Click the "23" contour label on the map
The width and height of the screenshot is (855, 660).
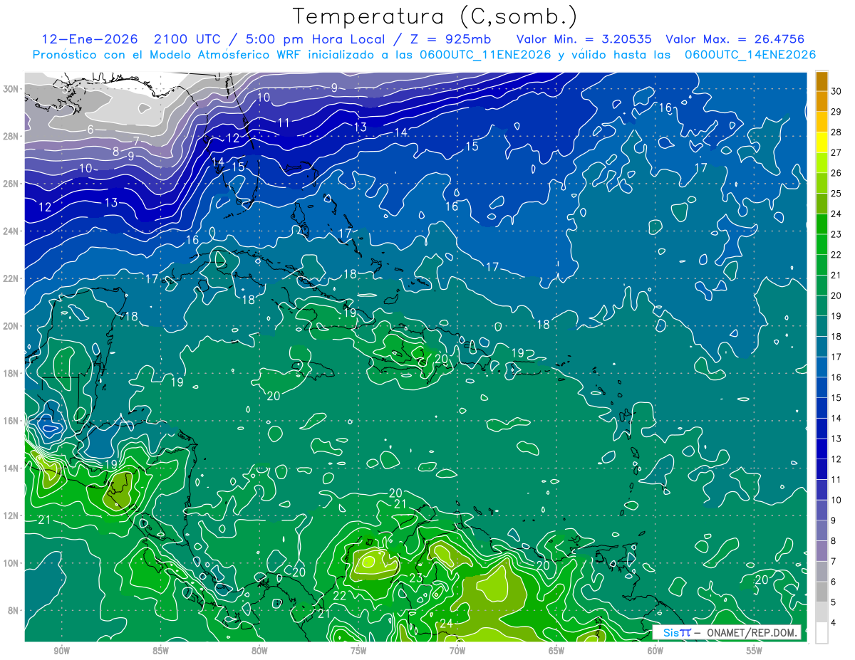pos(416,577)
